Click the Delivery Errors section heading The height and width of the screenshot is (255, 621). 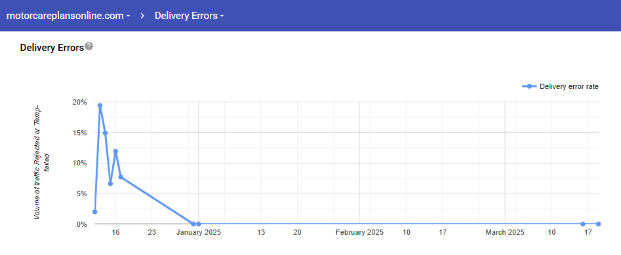[x=52, y=48]
